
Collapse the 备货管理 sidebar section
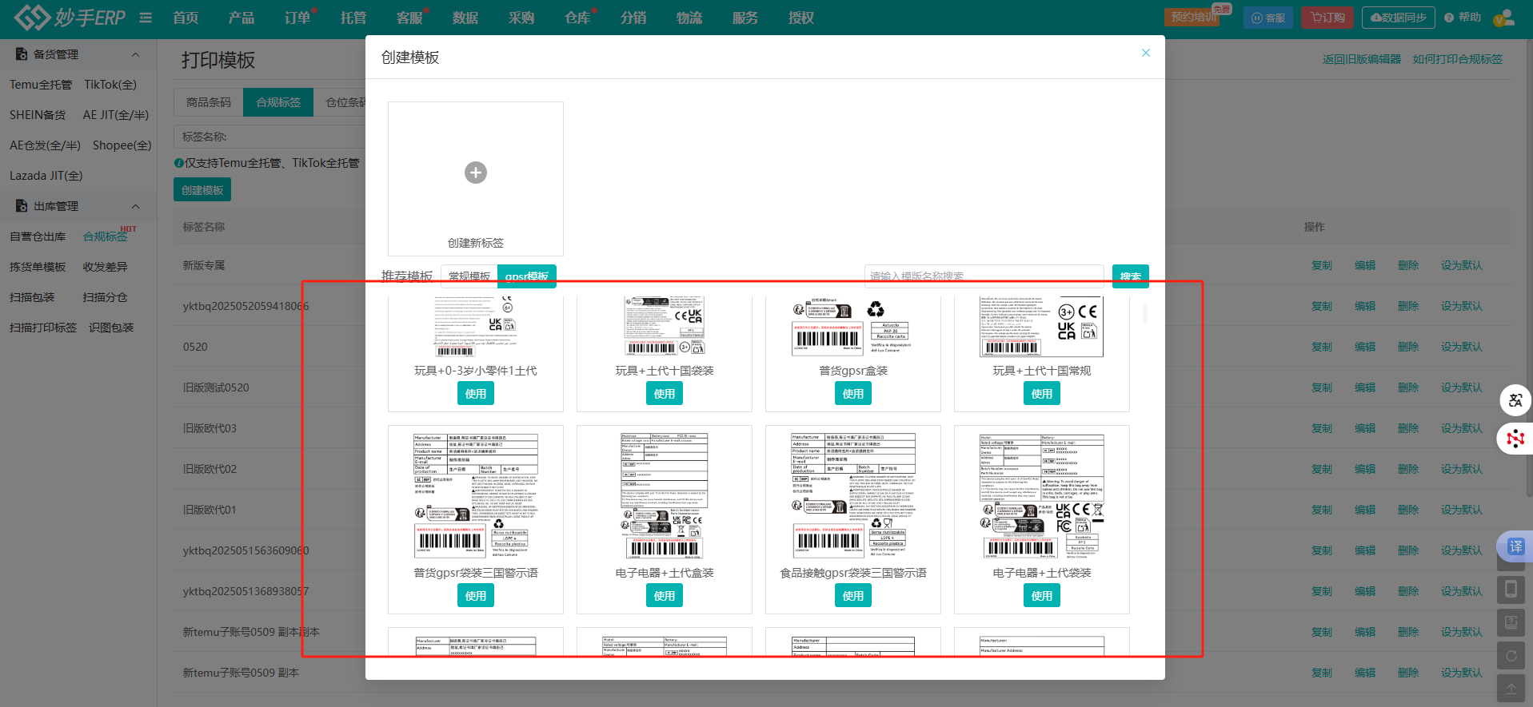pos(135,54)
